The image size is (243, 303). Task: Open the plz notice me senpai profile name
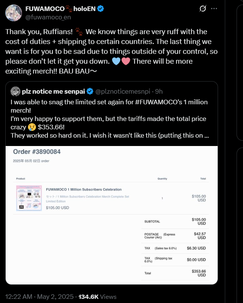[x=53, y=91]
